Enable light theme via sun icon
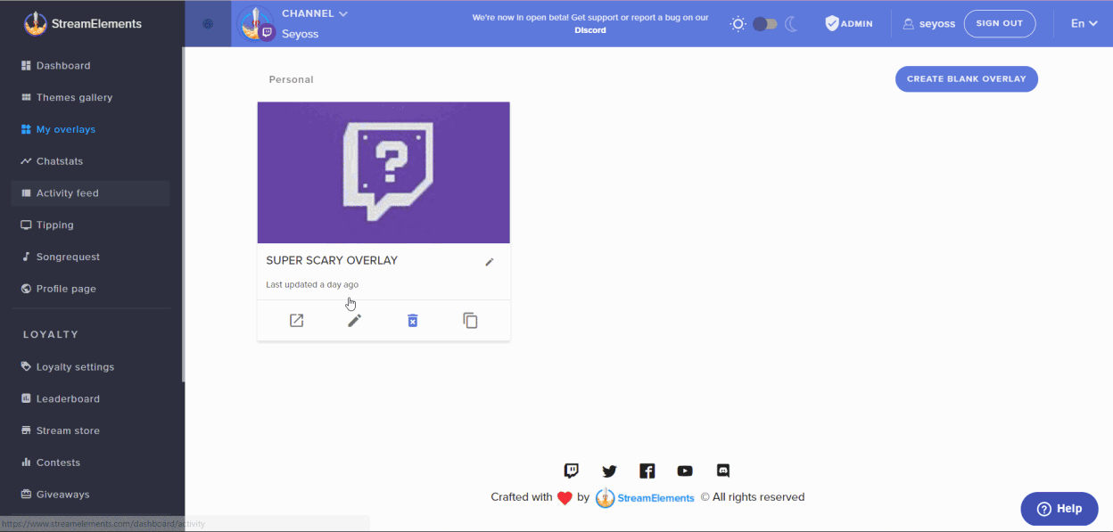 click(x=738, y=23)
